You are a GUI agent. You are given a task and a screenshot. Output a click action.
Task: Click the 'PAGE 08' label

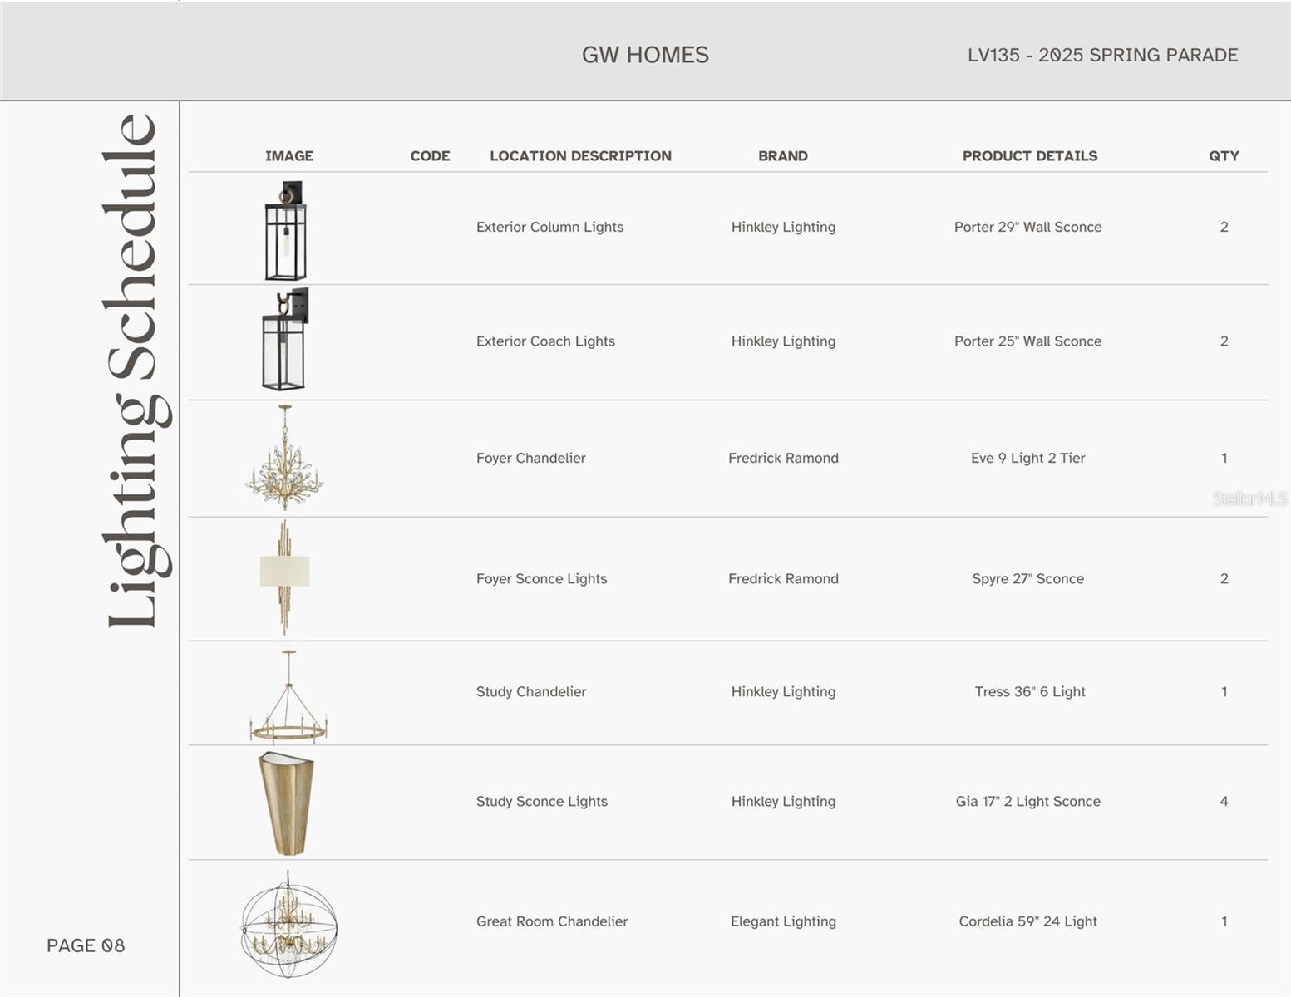[86, 945]
